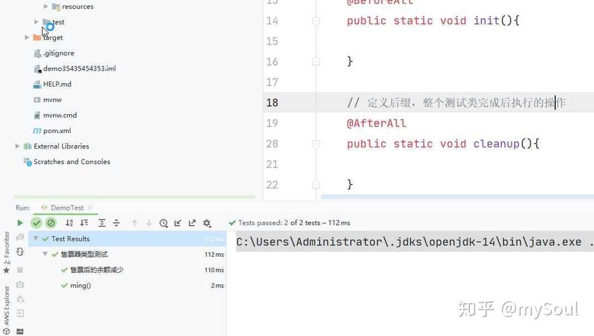Select the .gitignore file
This screenshot has height=336, width=594.
click(58, 53)
